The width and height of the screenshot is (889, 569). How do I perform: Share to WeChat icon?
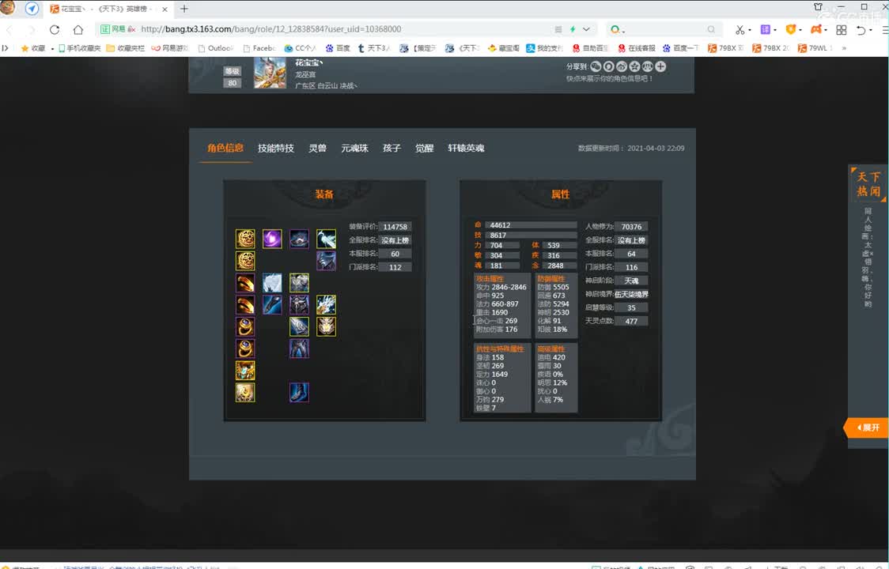(596, 66)
